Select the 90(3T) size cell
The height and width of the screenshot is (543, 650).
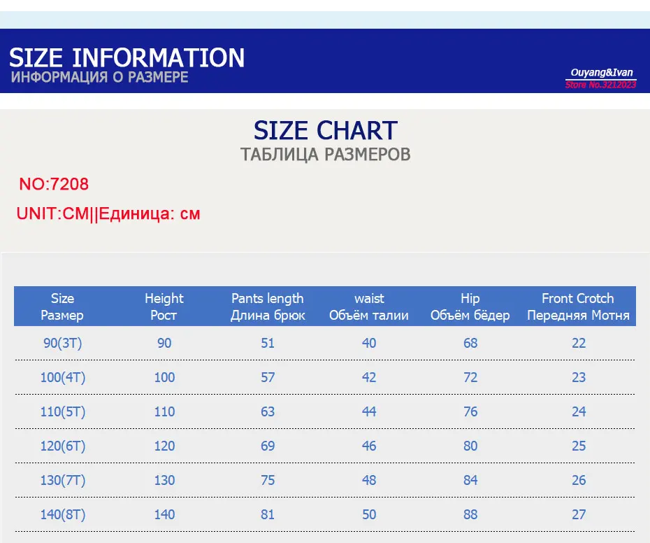[x=63, y=344]
